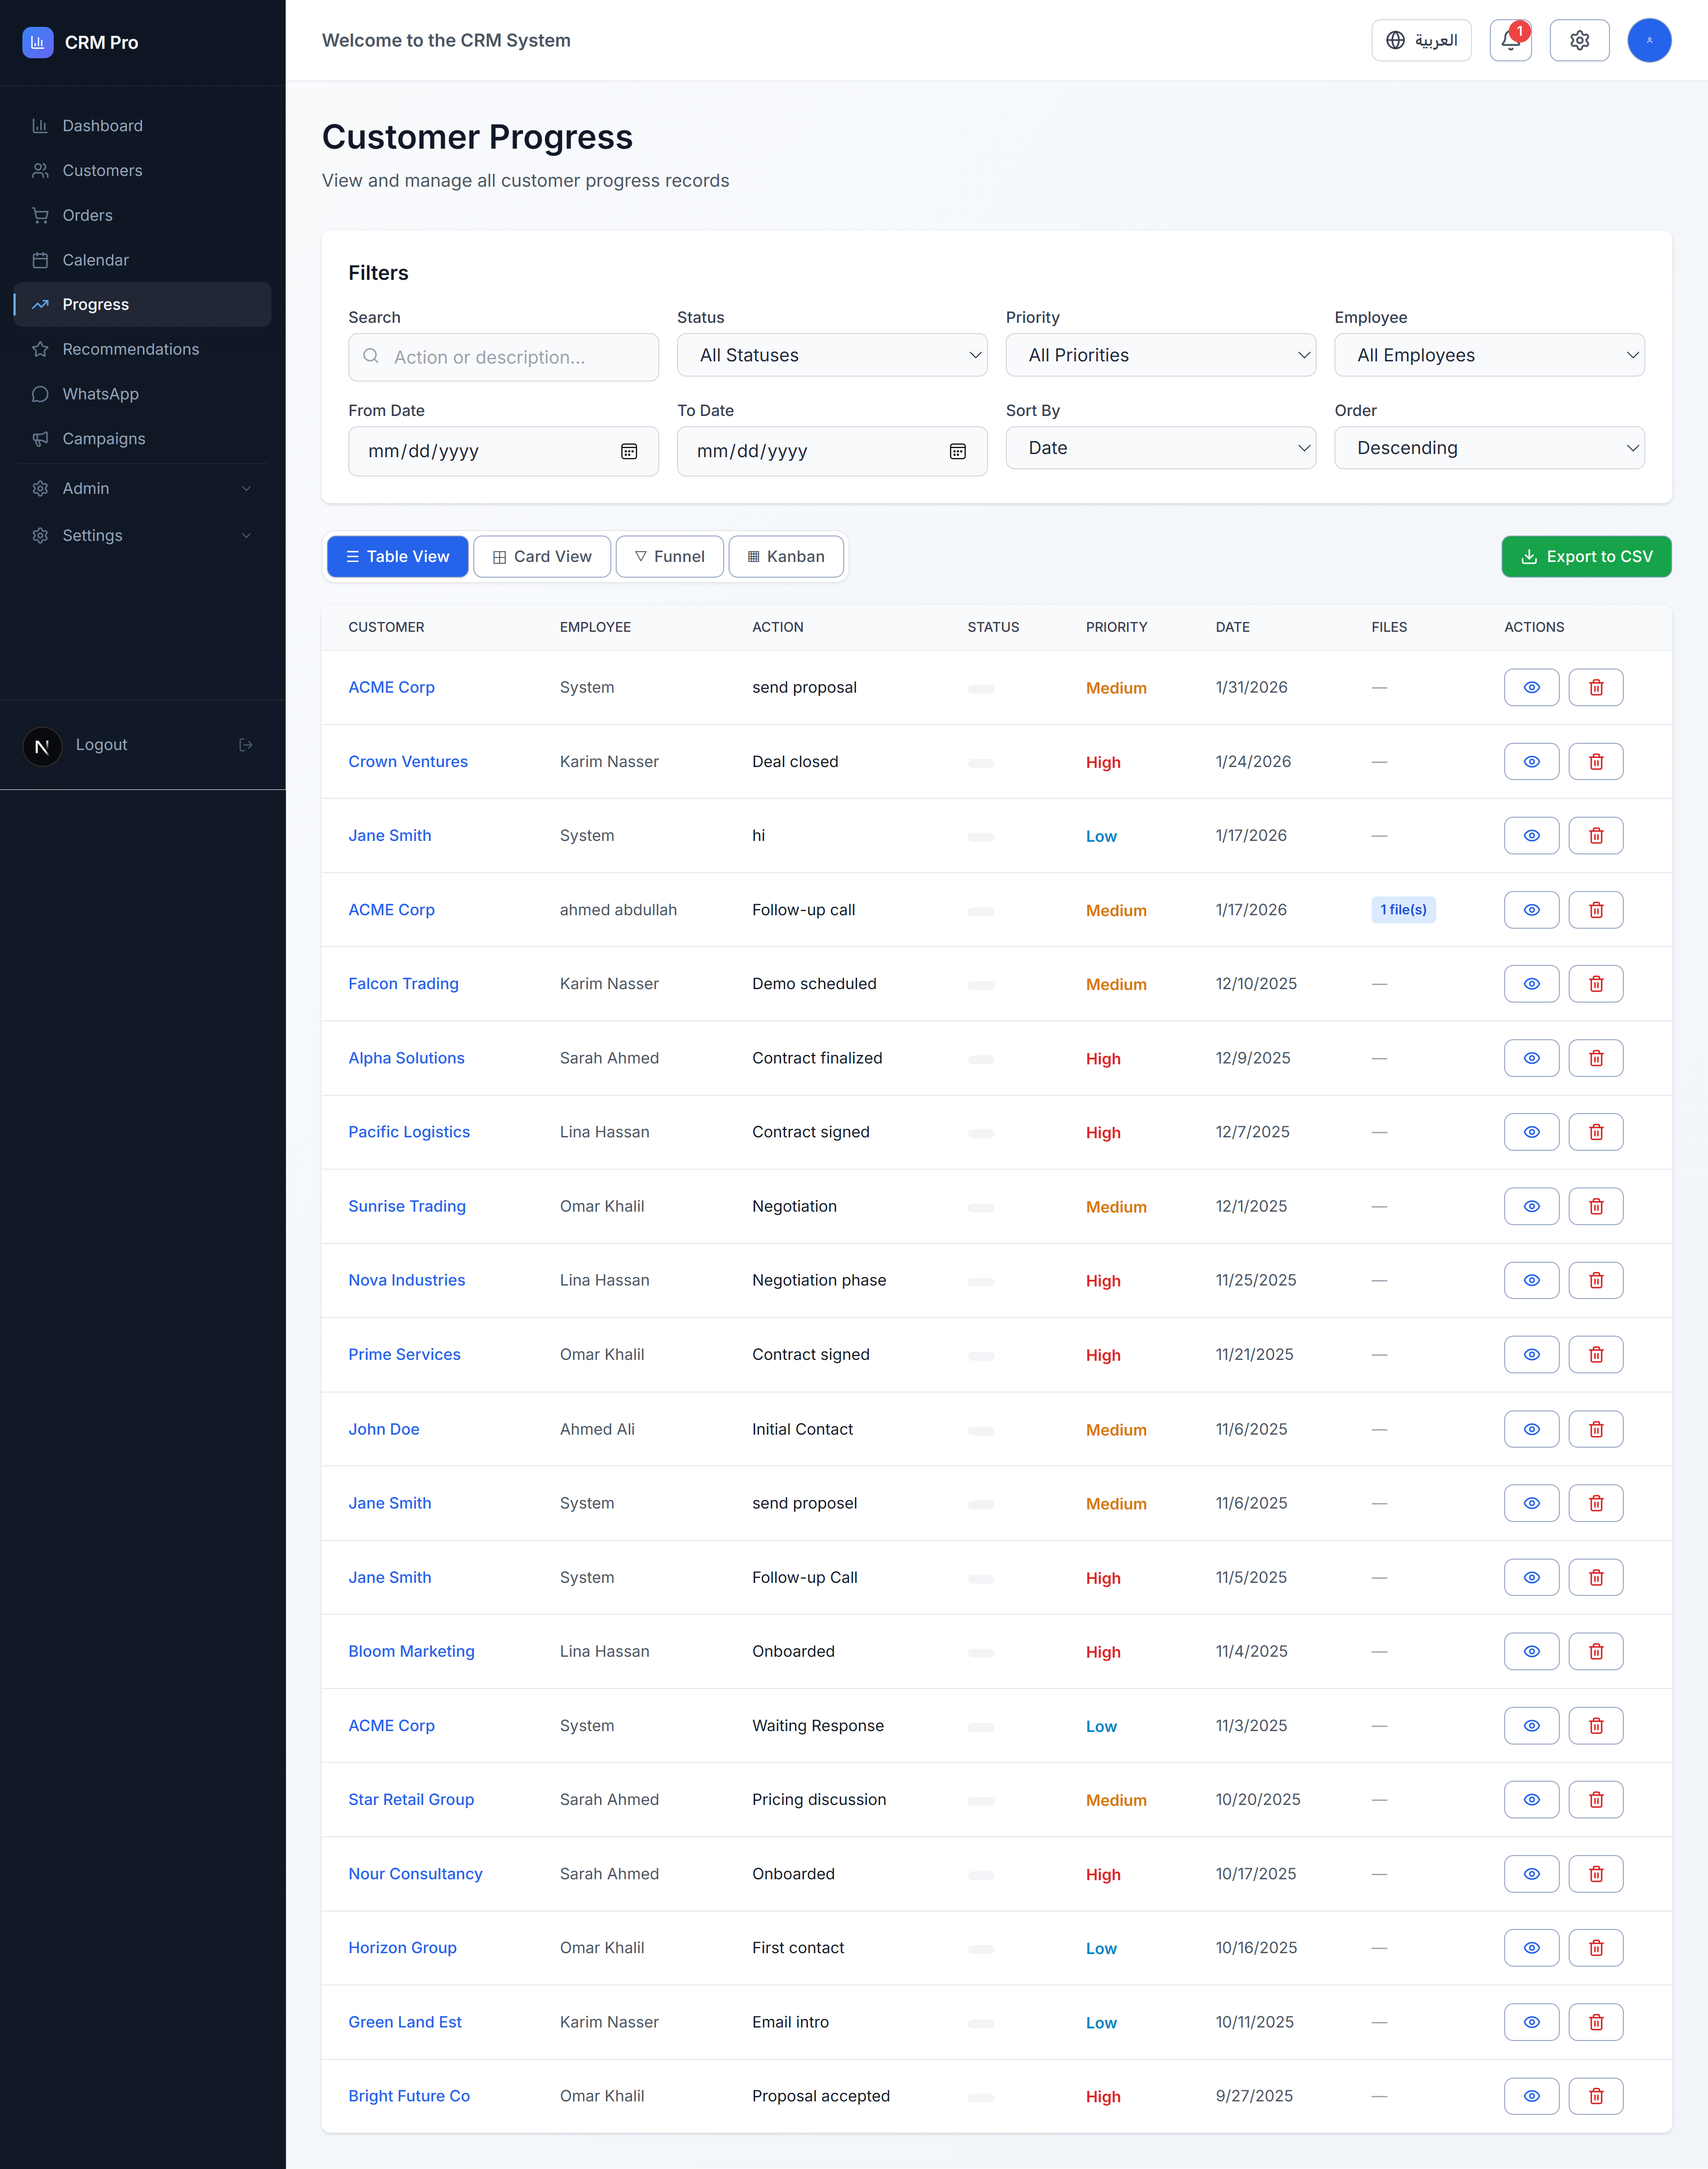Delete the Nova Industries record
The width and height of the screenshot is (1708, 2169).
point(1596,1280)
